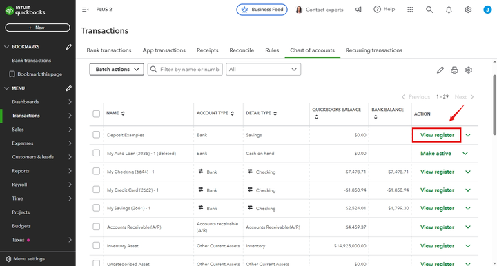The width and height of the screenshot is (497, 266).
Task: Print the chart of accounts list
Action: coord(454,70)
